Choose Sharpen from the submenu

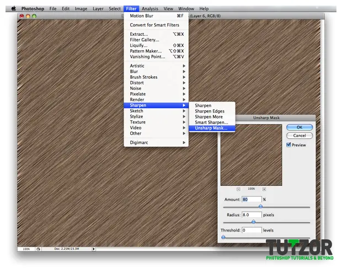click(212, 105)
